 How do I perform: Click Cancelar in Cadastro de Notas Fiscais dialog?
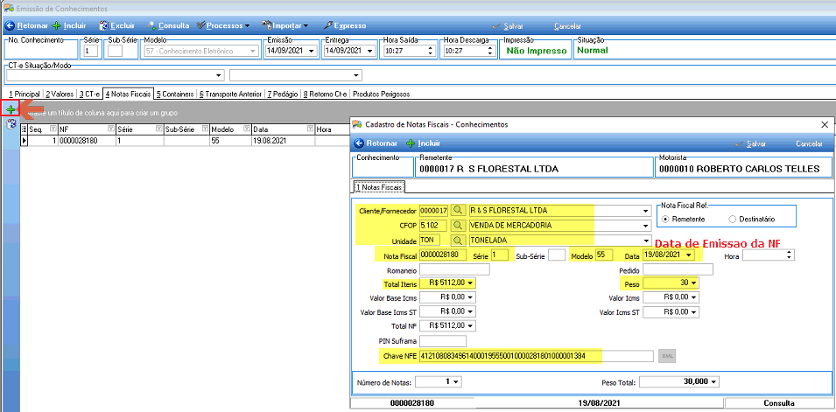click(x=810, y=144)
